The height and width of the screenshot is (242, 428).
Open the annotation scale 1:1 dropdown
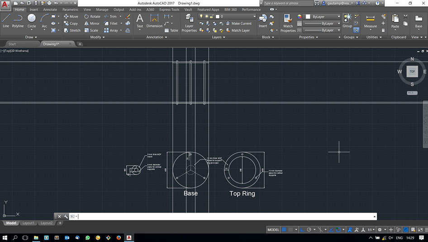371,230
